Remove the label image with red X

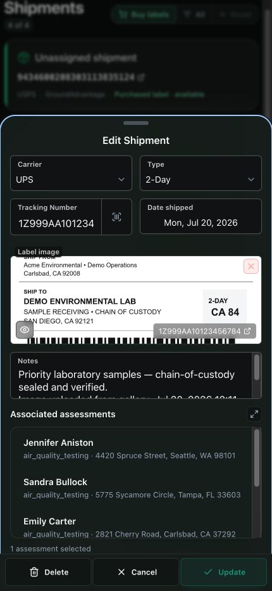pos(251,266)
